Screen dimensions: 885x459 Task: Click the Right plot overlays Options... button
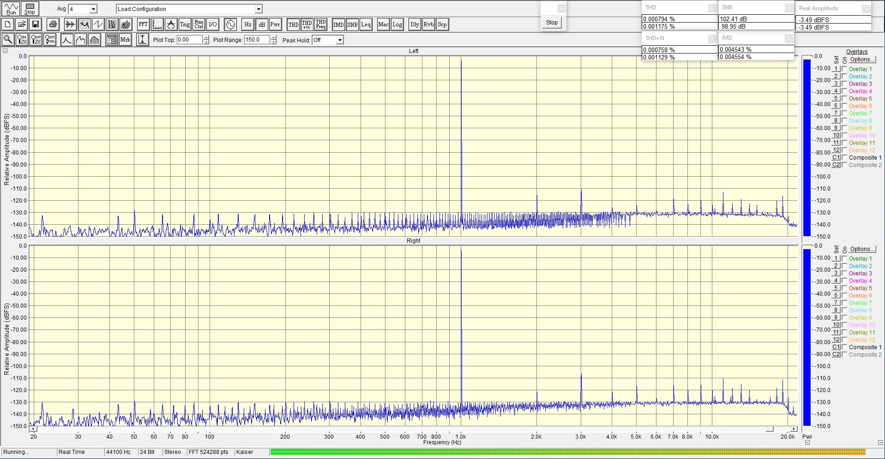pos(862,249)
